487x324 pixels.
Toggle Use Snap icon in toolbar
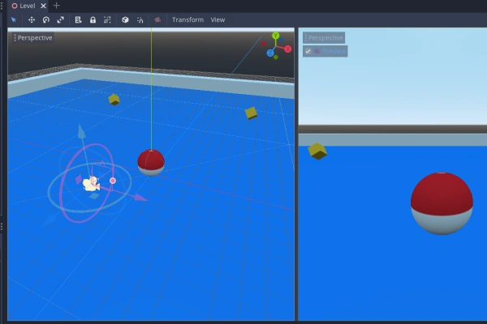(140, 19)
